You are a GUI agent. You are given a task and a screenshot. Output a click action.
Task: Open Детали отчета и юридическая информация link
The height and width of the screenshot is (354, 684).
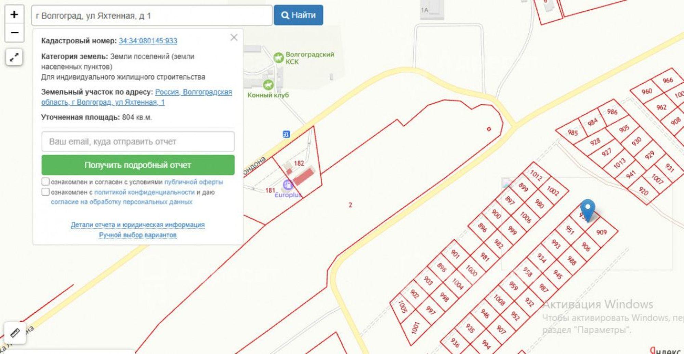coord(137,225)
